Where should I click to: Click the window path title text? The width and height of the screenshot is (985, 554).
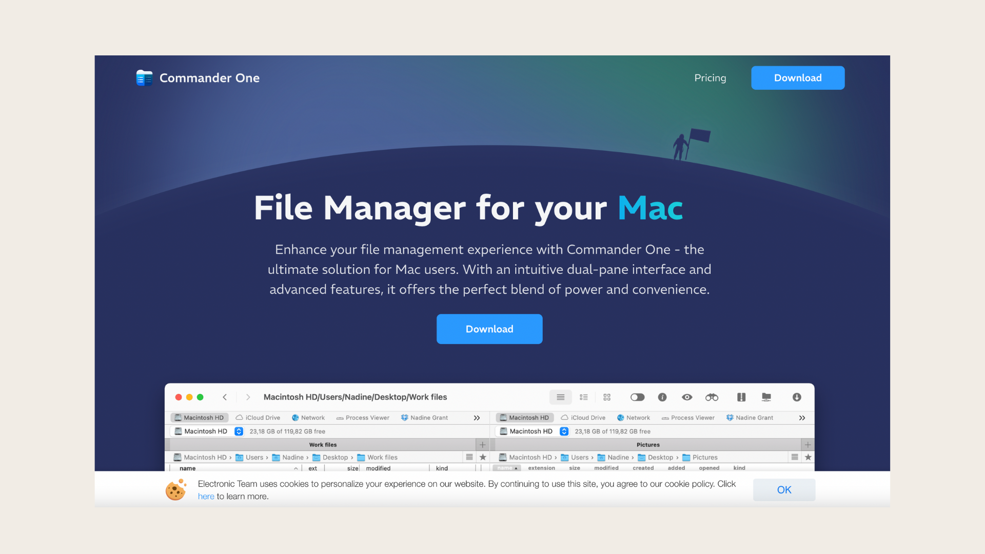(x=355, y=397)
